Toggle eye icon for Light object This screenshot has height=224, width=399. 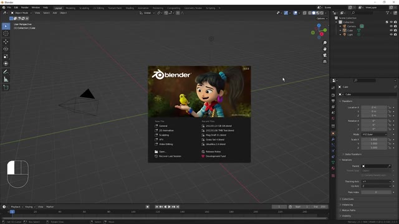click(391, 34)
